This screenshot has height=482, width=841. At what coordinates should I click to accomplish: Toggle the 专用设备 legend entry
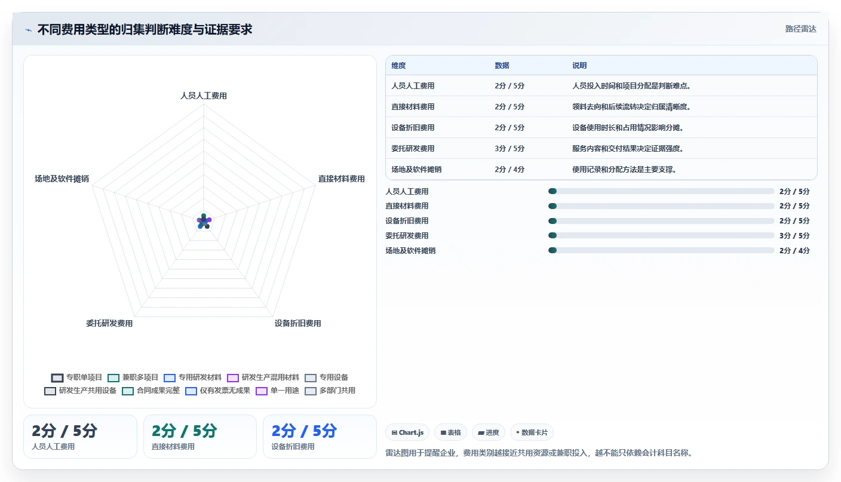(327, 377)
